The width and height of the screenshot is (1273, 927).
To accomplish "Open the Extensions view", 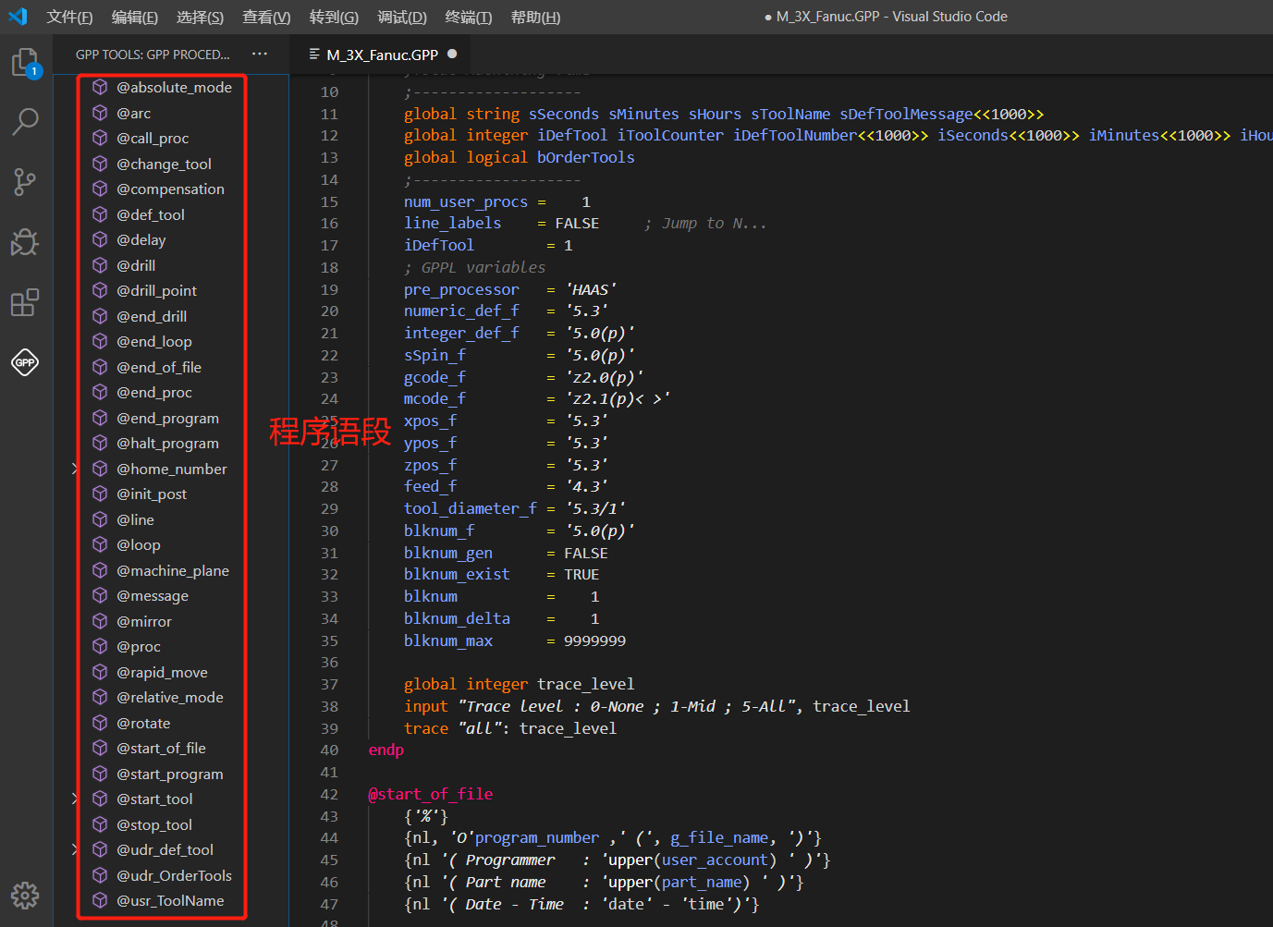I will 25,302.
